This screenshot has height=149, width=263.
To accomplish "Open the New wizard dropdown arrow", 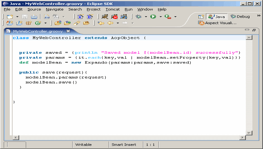I will pos(17,17).
